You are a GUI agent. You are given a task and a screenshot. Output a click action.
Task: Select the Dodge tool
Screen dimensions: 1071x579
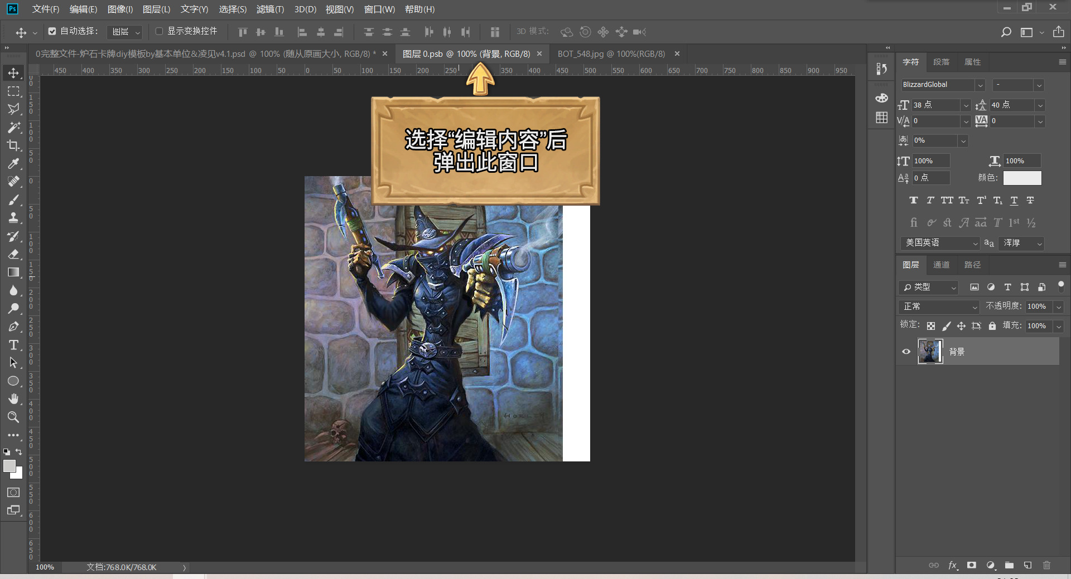13,308
